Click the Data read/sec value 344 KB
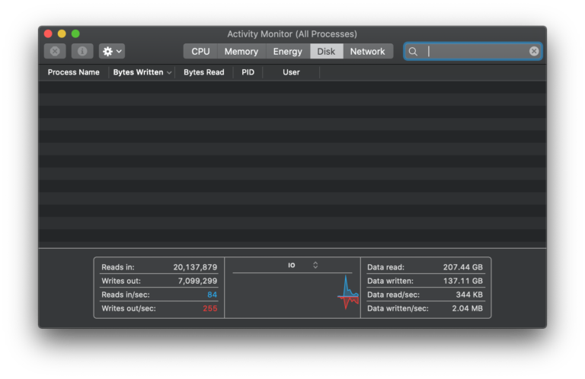 tap(469, 295)
